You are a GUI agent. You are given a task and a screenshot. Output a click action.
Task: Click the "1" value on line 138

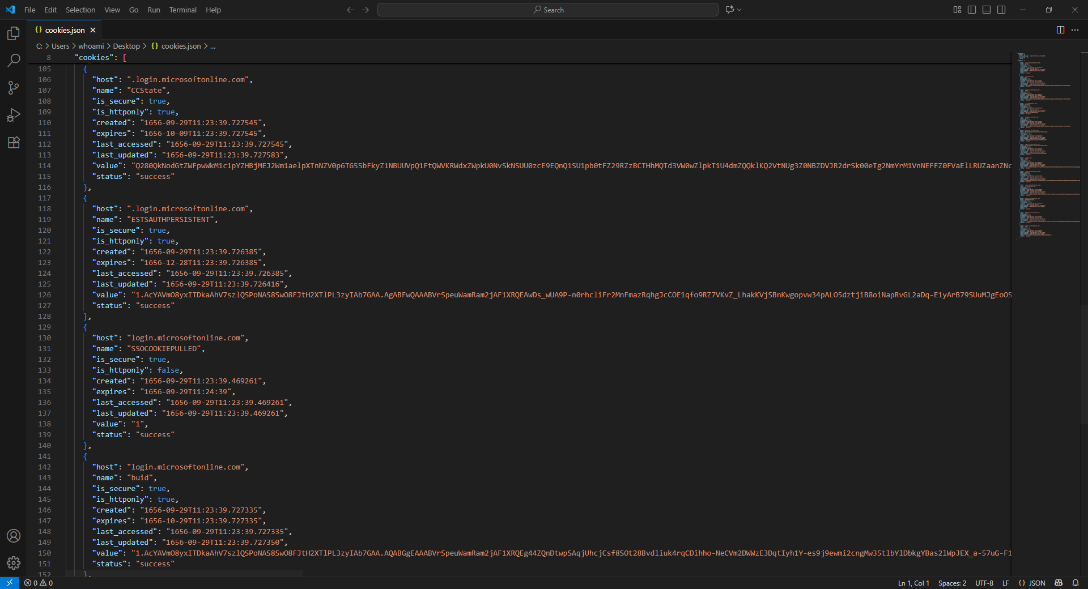[x=138, y=424]
